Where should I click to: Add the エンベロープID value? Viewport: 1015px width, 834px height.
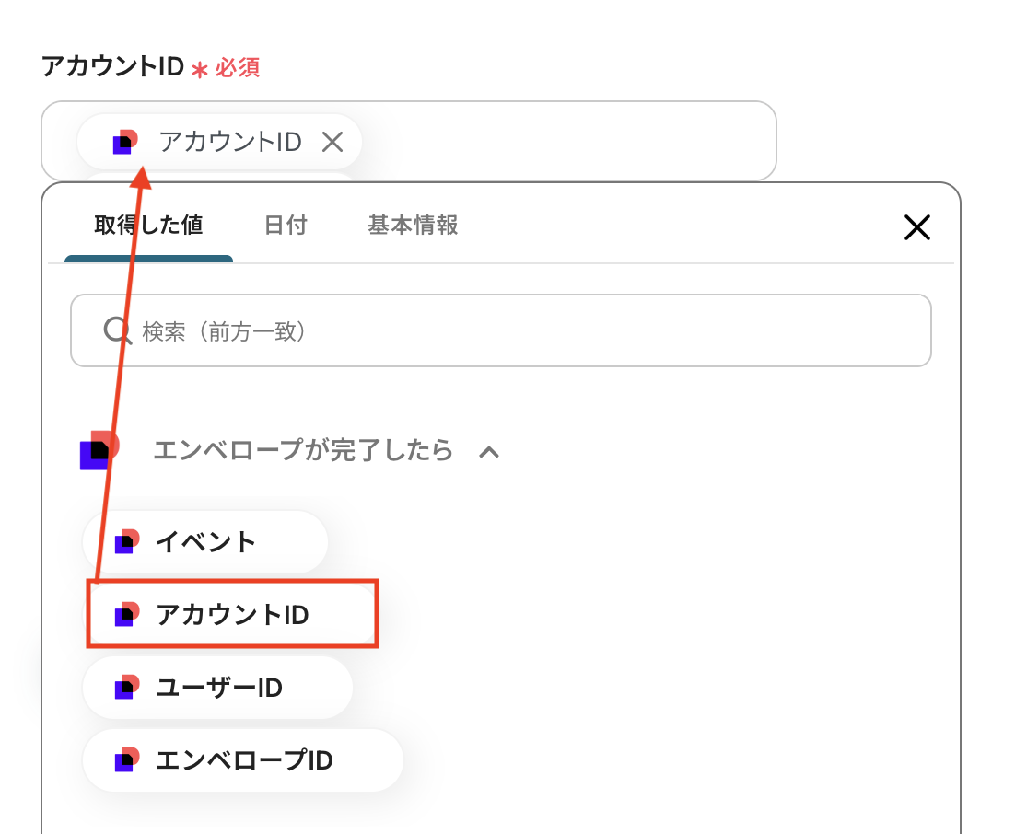click(x=244, y=760)
